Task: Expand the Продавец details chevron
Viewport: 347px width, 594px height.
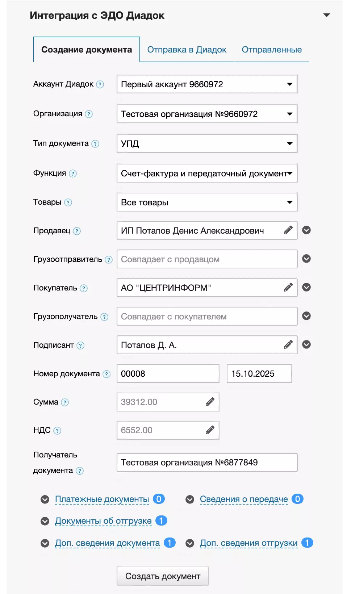Action: point(306,230)
